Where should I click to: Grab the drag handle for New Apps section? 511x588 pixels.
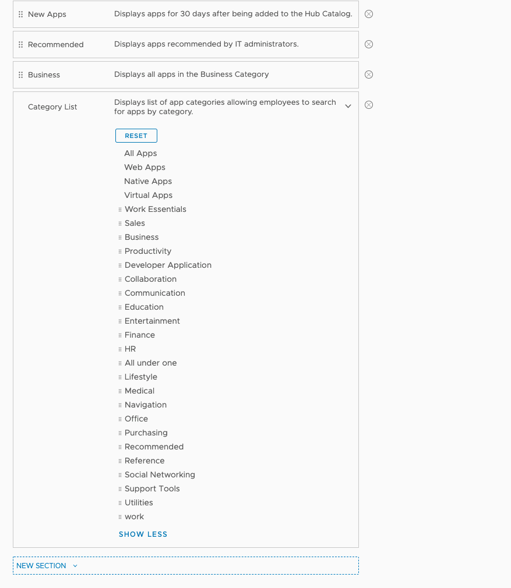[20, 13]
